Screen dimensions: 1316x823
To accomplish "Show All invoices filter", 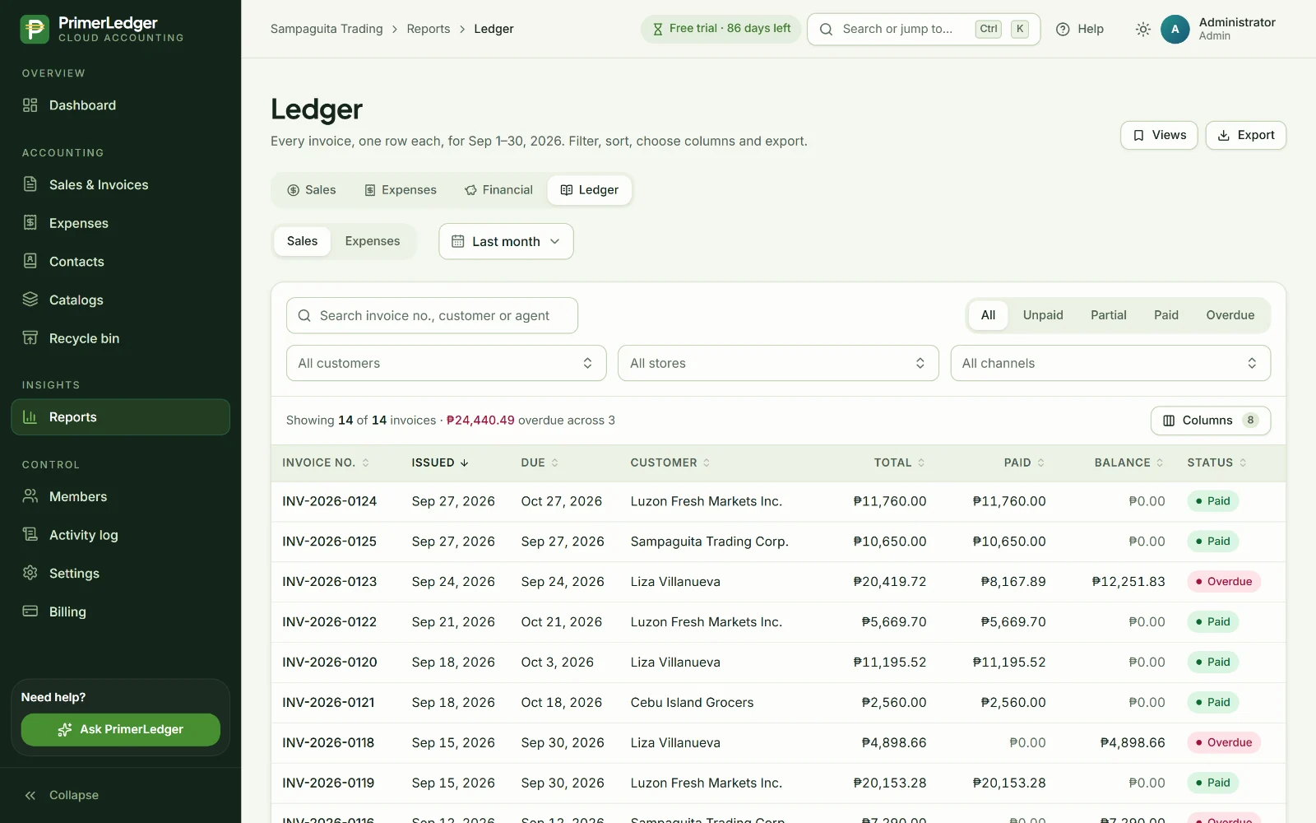I will [988, 315].
